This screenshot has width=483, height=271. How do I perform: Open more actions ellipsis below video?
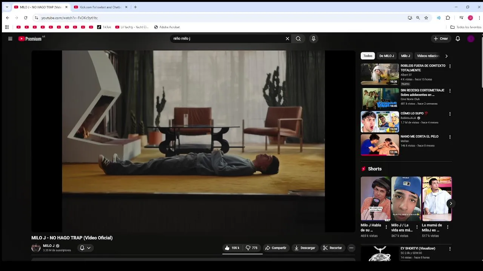pos(351,248)
